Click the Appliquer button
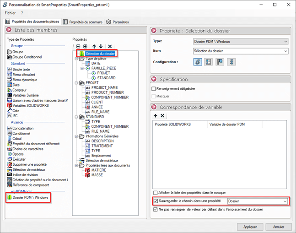 (250, 227)
